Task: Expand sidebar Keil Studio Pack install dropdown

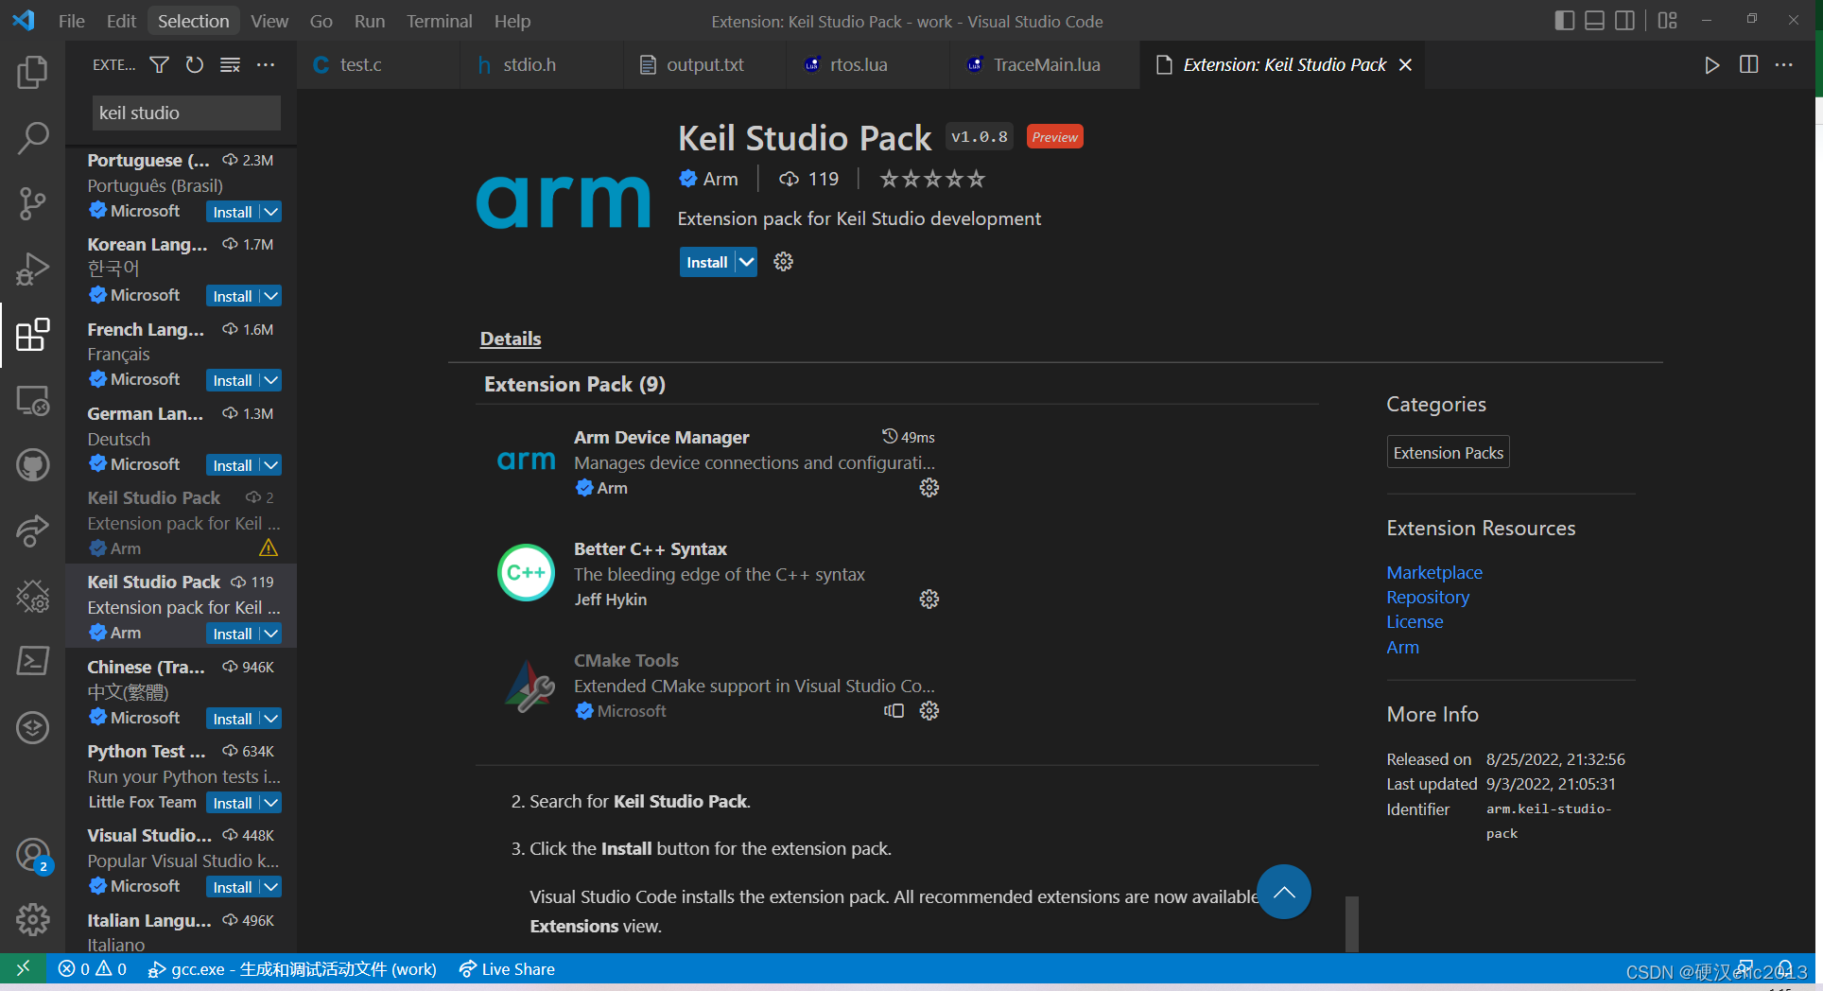Action: [x=271, y=634]
